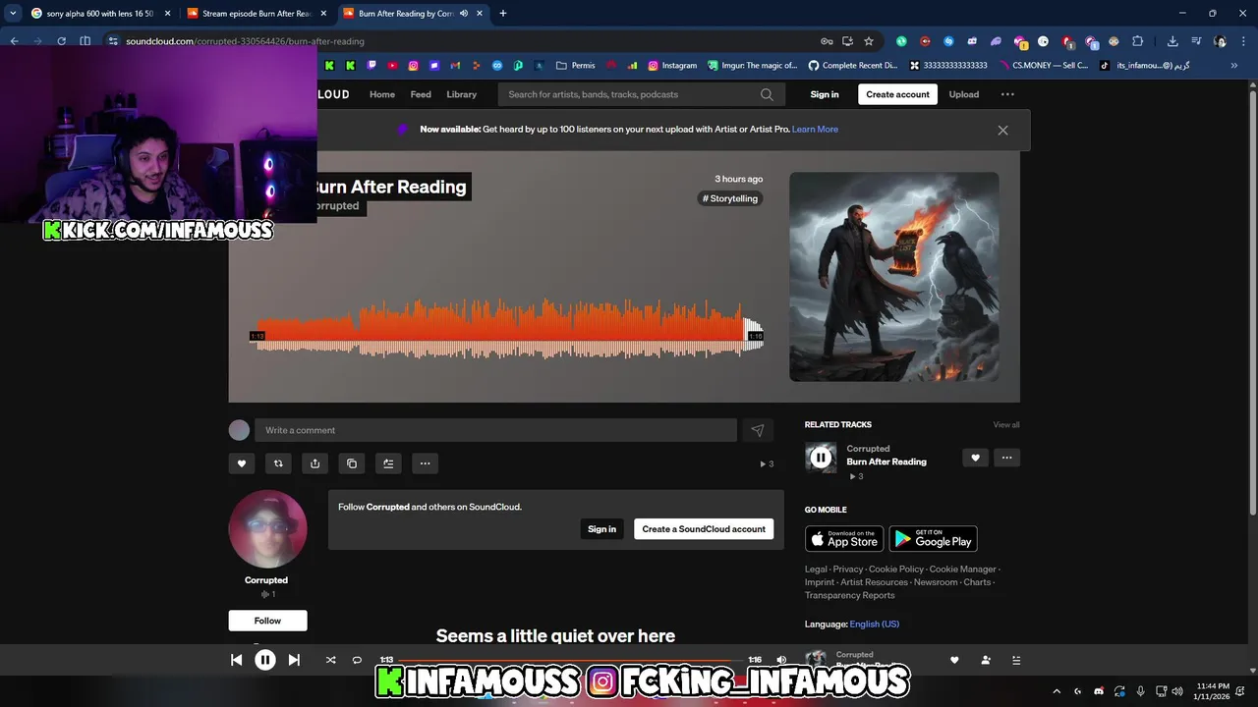Open Upload page in header
The image size is (1258, 707).
963,94
